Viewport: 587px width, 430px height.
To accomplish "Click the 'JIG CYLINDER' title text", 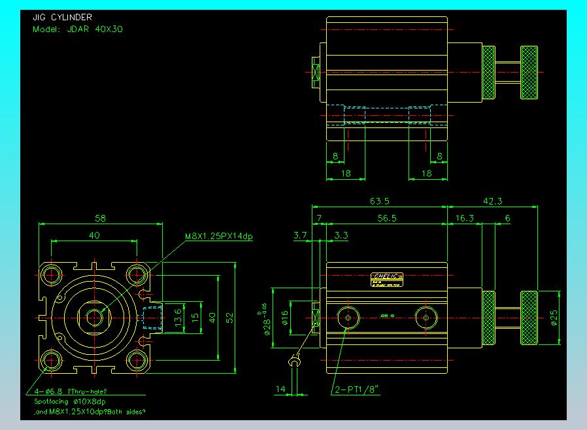I will coord(63,17).
